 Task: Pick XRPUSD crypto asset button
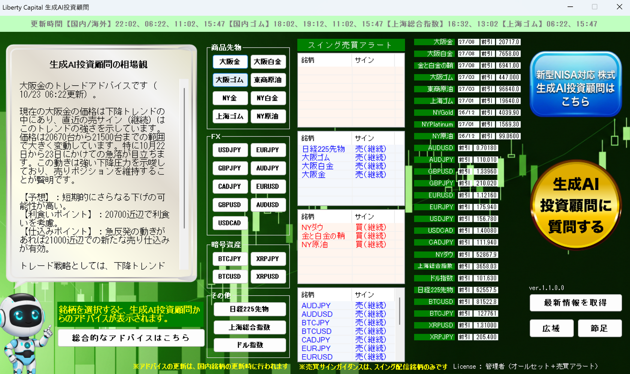pyautogui.click(x=268, y=276)
